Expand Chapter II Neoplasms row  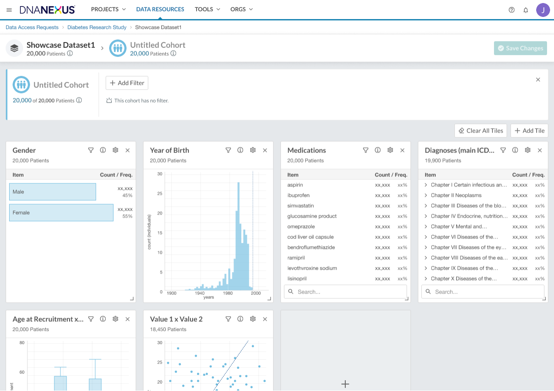(x=426, y=195)
